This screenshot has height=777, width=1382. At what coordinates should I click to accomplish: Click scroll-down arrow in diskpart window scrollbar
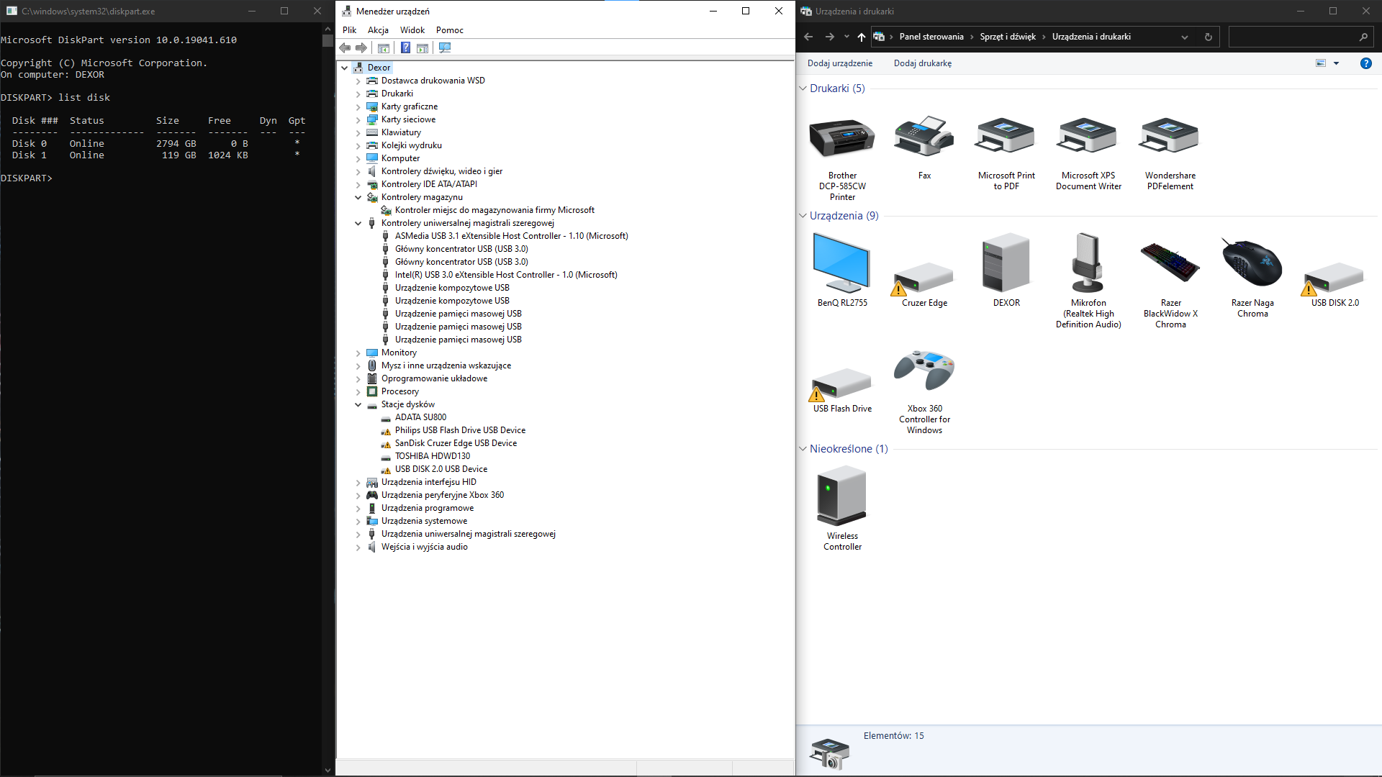click(x=328, y=770)
